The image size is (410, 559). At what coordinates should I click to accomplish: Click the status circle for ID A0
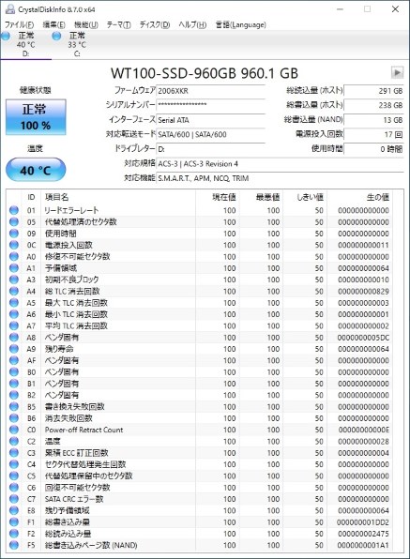pyautogui.click(x=14, y=256)
